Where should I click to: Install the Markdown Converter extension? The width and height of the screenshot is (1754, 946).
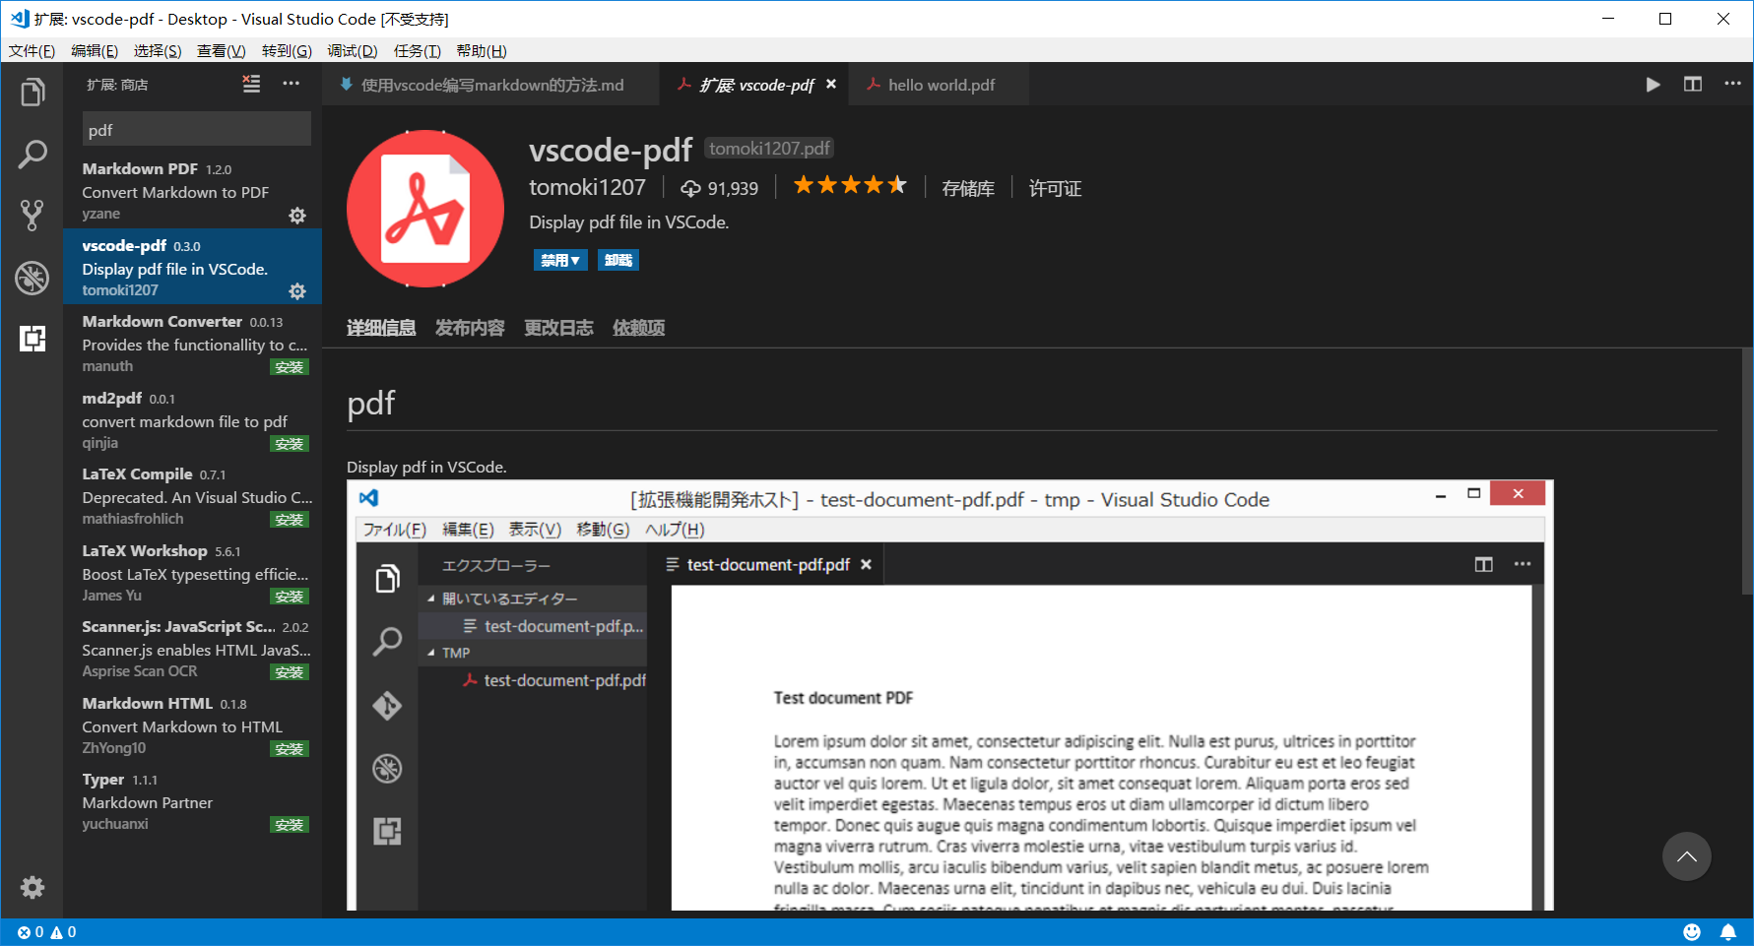[x=290, y=367]
